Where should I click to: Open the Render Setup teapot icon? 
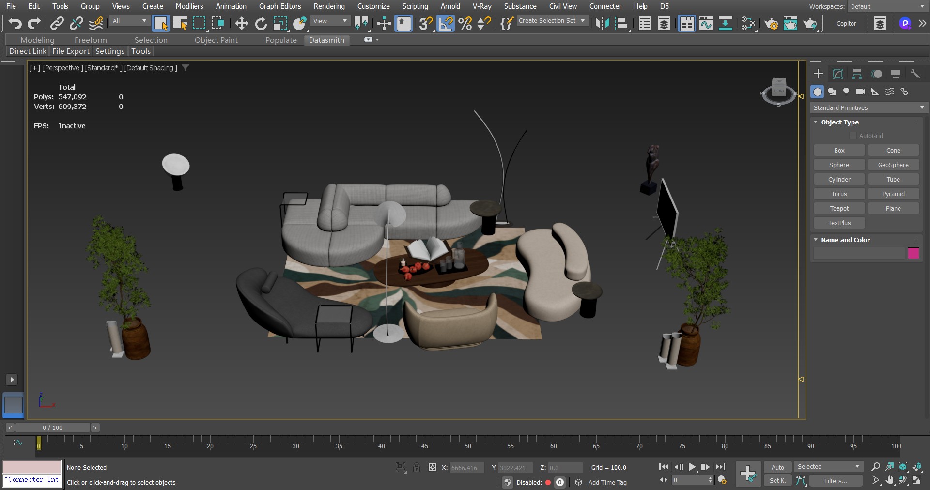(x=771, y=23)
